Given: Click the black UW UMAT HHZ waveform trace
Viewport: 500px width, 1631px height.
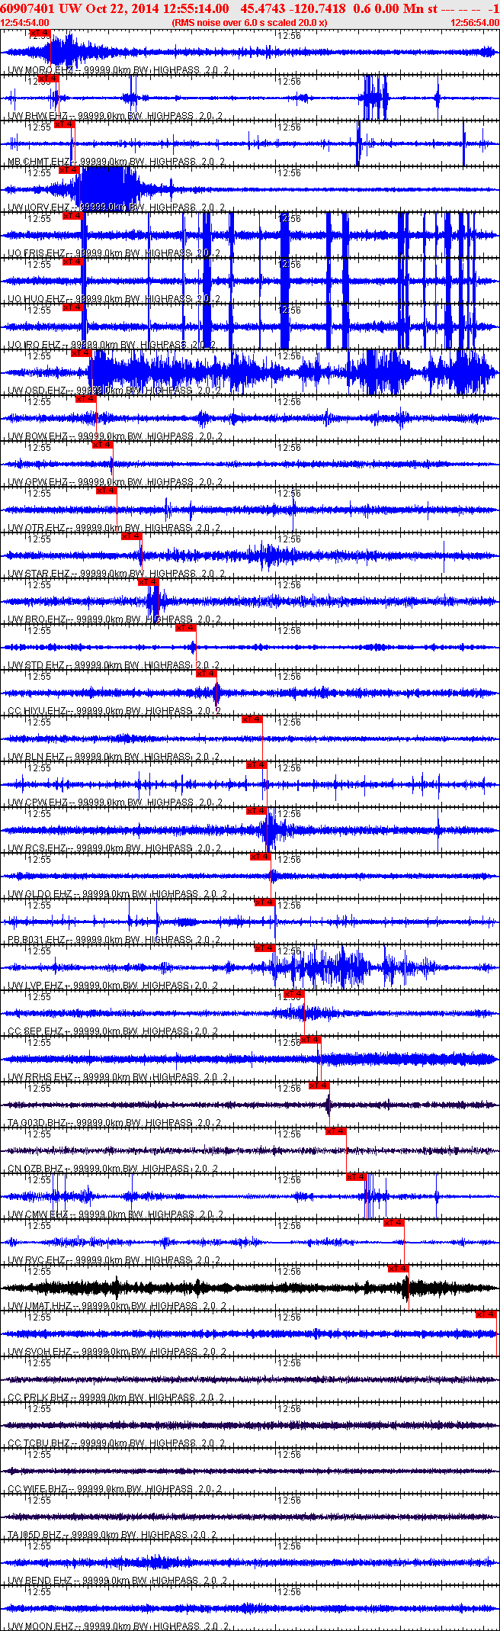Looking at the screenshot, I should 229,1288.
